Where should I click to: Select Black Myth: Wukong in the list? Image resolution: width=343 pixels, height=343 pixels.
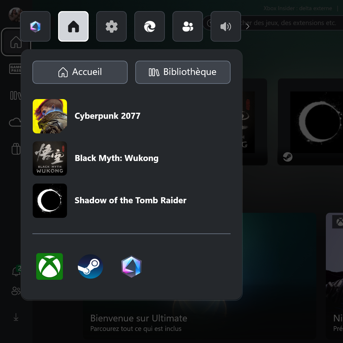click(x=116, y=158)
